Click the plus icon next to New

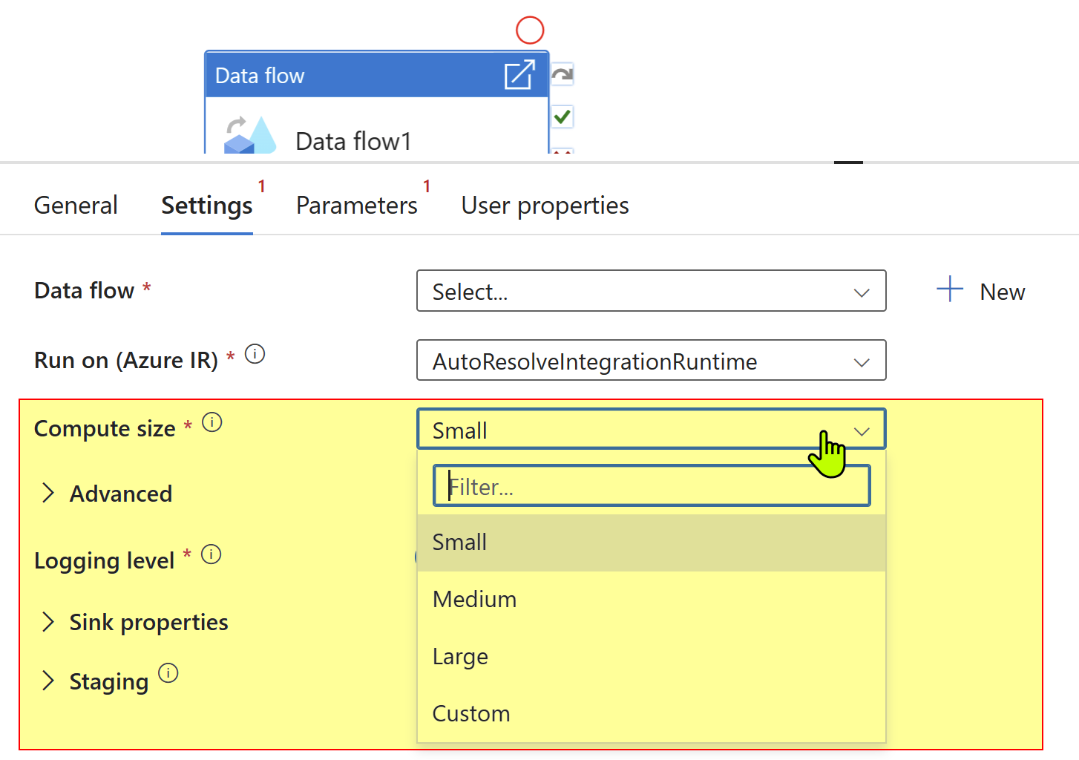pos(949,290)
